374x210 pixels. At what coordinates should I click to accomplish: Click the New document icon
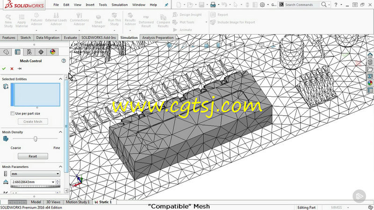coord(179,5)
